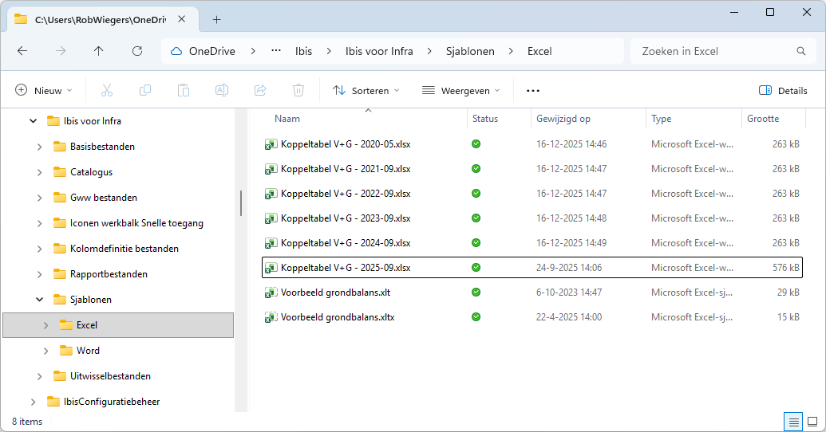Go up one folder level

point(98,51)
